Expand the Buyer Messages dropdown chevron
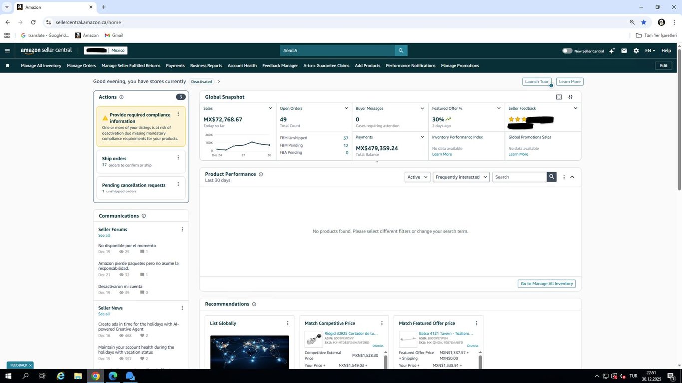Screen dimensions: 682x383 click(x=423, y=108)
